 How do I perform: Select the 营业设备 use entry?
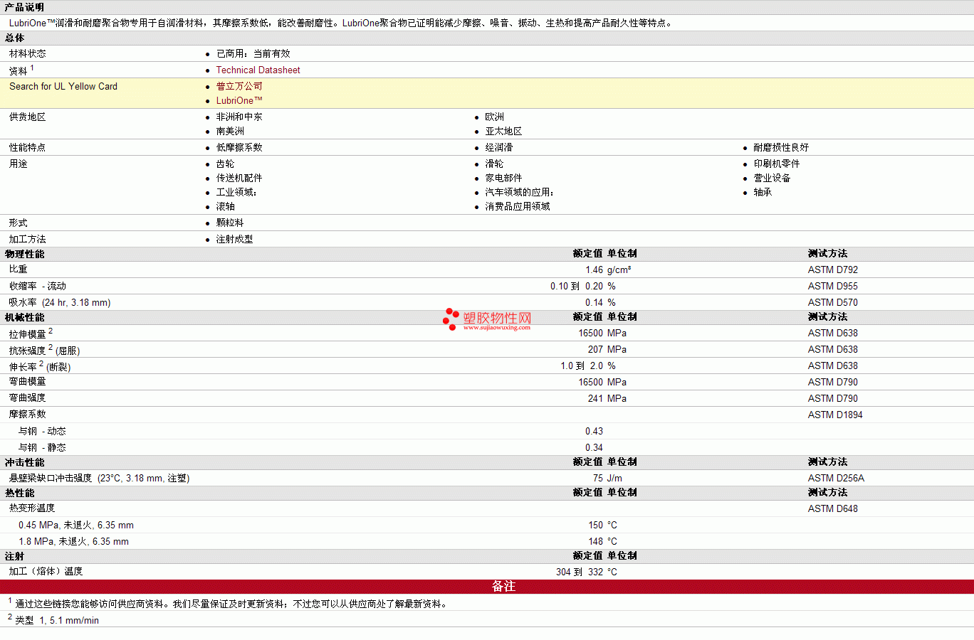[772, 178]
